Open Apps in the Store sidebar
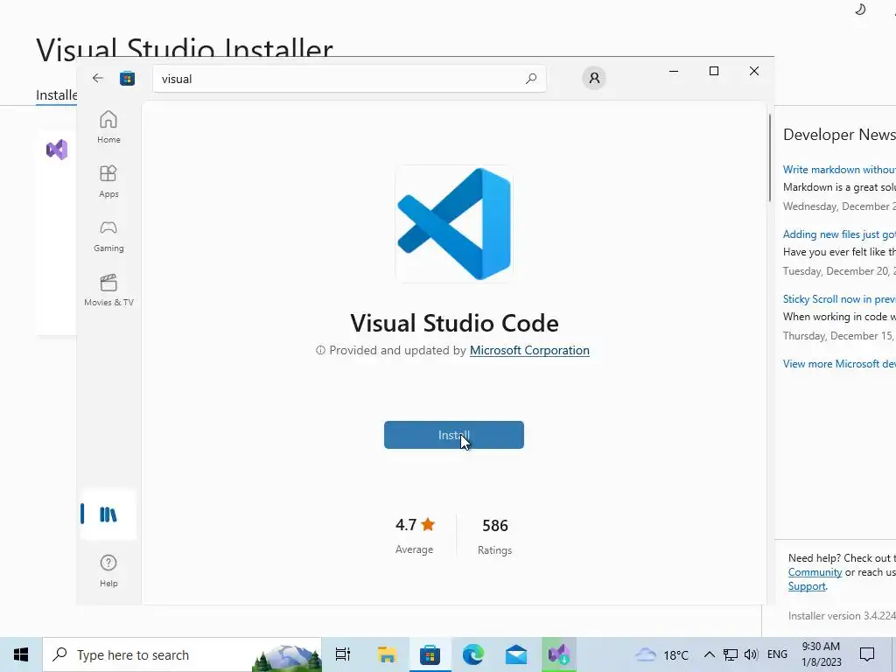896x672 pixels. pyautogui.click(x=108, y=181)
